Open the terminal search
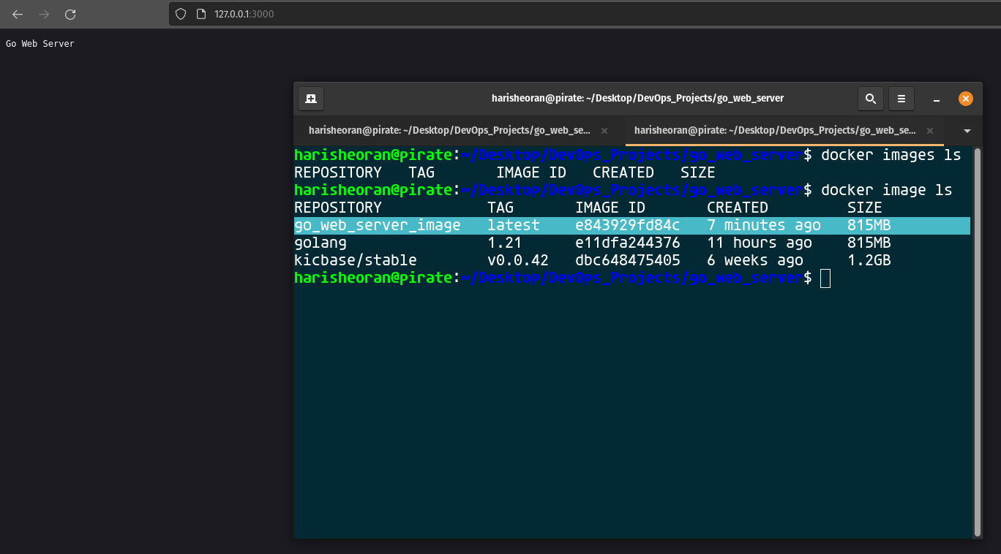 870,98
